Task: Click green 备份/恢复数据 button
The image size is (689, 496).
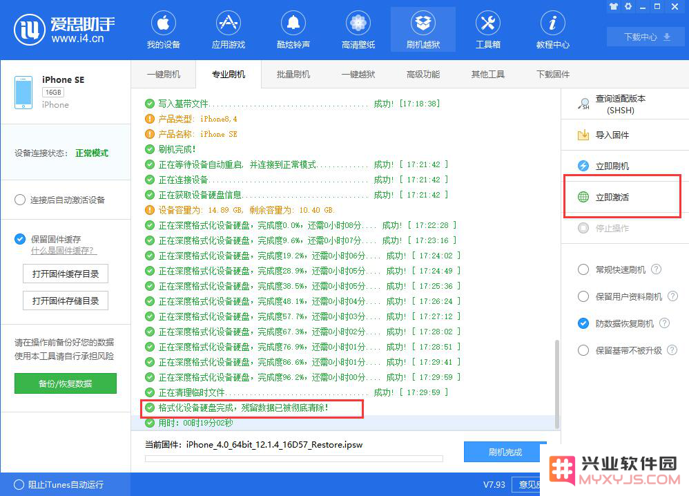Action: click(x=66, y=383)
